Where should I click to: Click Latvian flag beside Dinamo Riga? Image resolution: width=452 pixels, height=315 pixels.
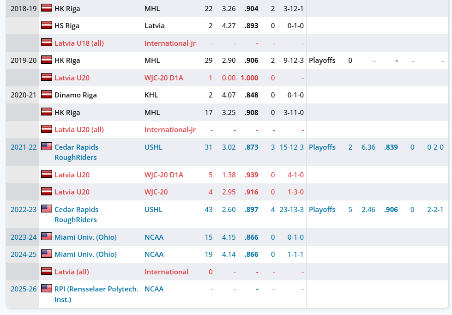click(x=47, y=94)
